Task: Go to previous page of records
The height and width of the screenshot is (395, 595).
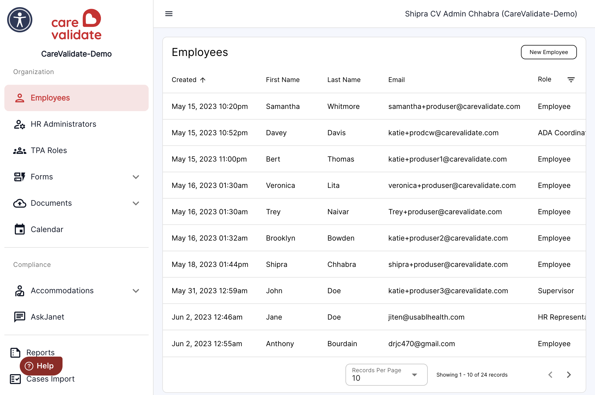Action: coord(550,375)
